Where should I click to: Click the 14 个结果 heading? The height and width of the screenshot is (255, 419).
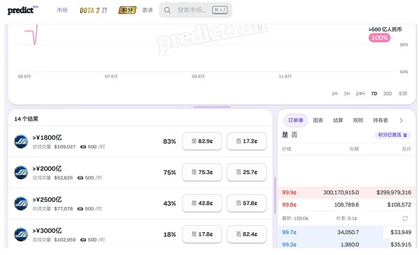coord(27,119)
